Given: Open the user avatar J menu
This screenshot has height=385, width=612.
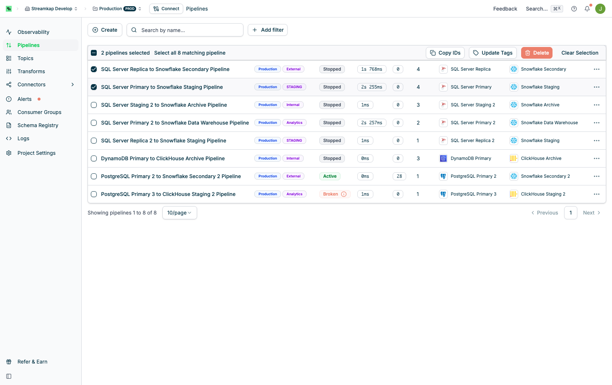Looking at the screenshot, I should [600, 9].
